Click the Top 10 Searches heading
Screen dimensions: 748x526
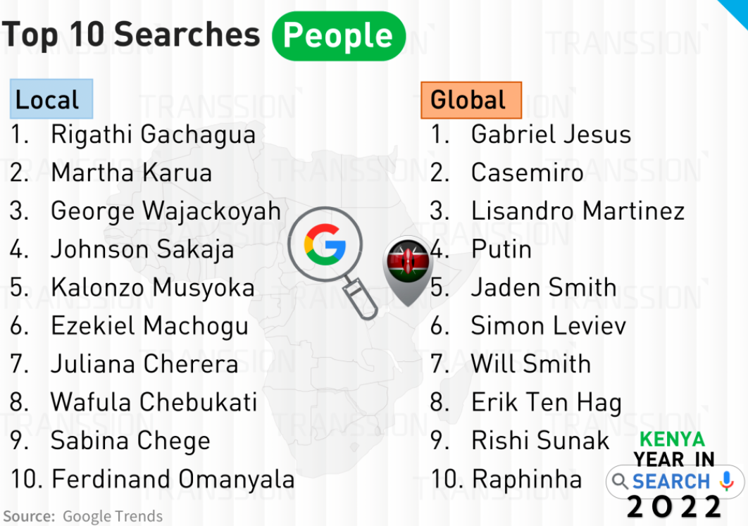[131, 35]
